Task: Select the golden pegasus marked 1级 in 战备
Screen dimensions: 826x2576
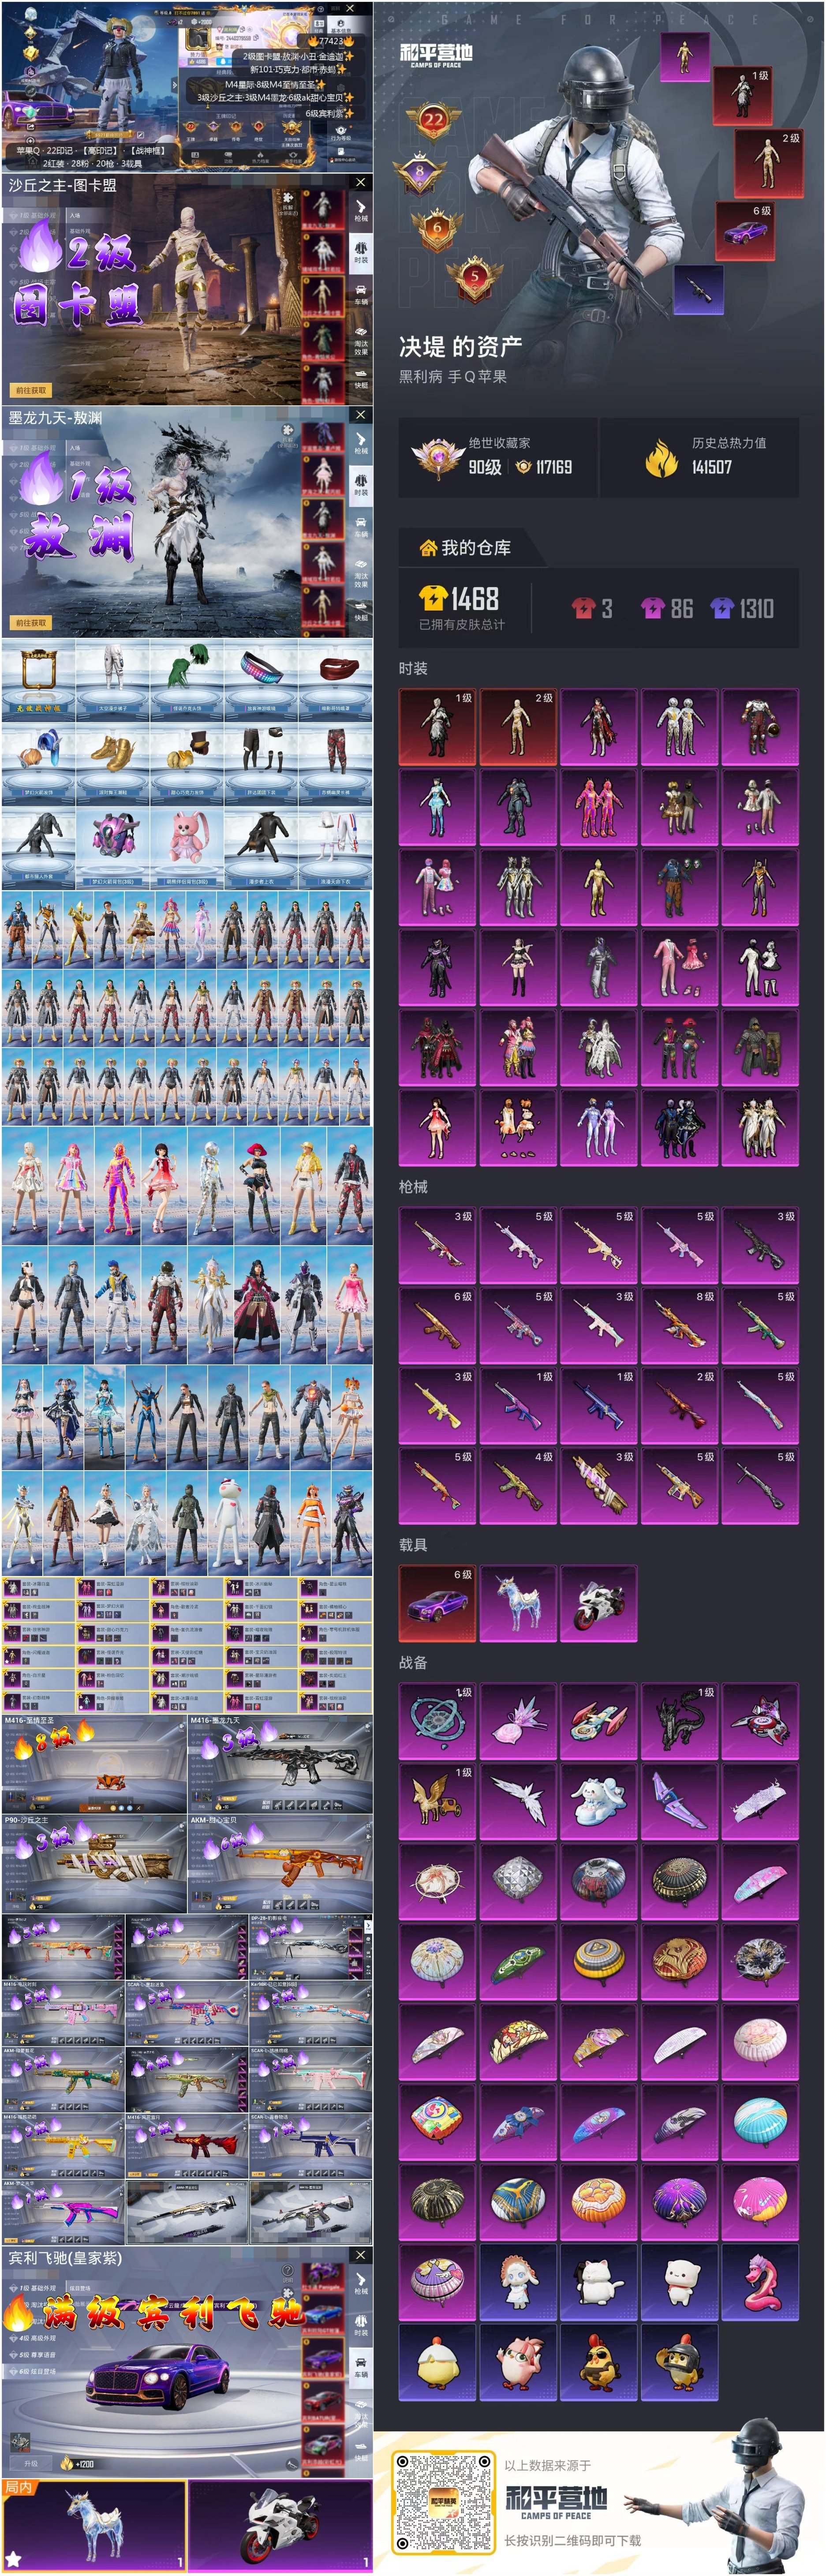Action: click(437, 1802)
